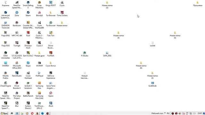Launch the iRoot desktop icon
The width and height of the screenshot is (205, 115).
point(51,104)
